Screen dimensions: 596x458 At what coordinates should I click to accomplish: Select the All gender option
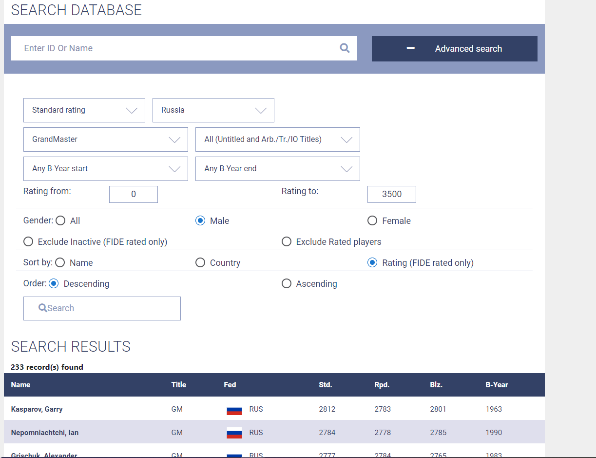pyautogui.click(x=60, y=221)
